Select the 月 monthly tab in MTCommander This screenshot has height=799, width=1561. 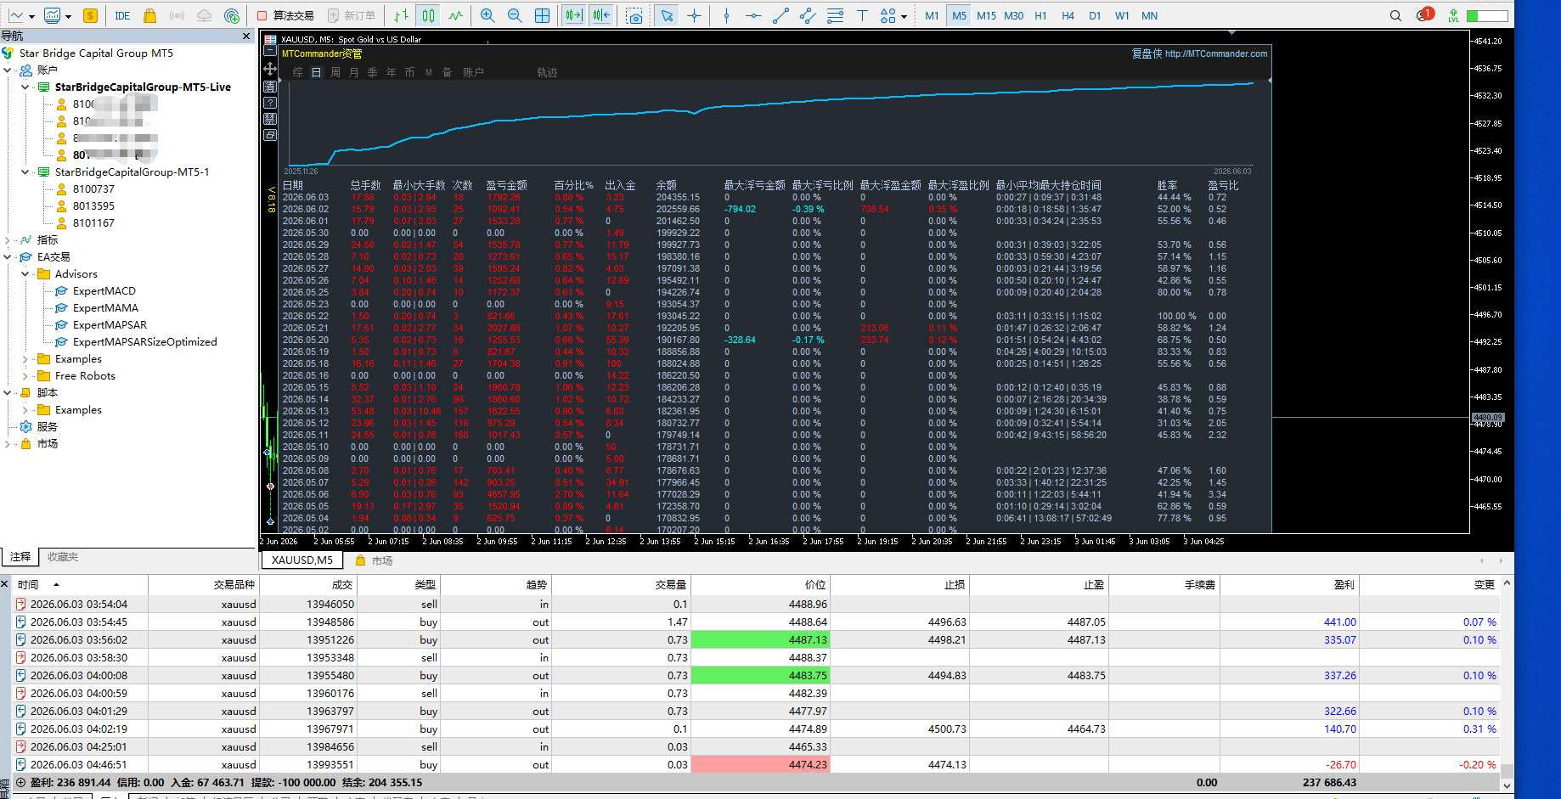[354, 72]
